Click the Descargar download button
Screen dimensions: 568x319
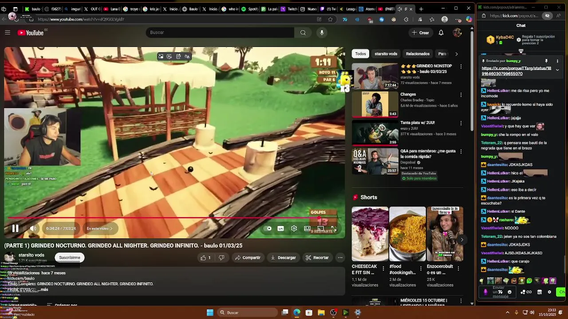point(283,257)
